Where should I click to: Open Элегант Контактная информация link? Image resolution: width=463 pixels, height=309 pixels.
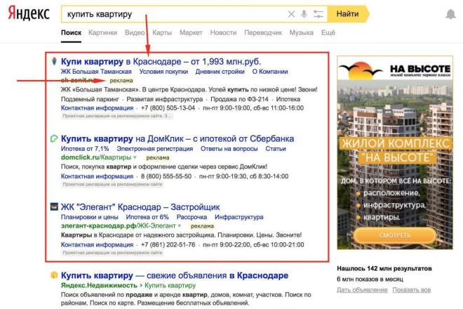coord(97,244)
